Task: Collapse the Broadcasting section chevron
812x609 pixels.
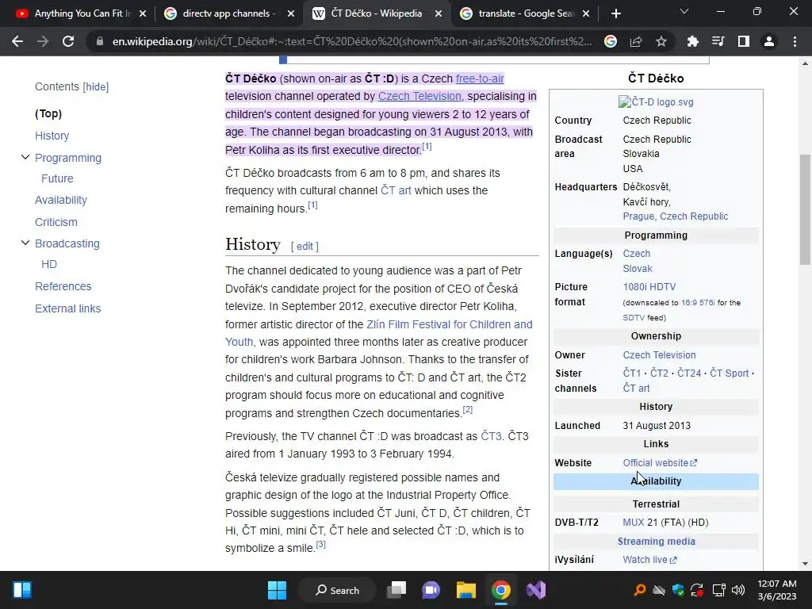Action: pos(25,243)
